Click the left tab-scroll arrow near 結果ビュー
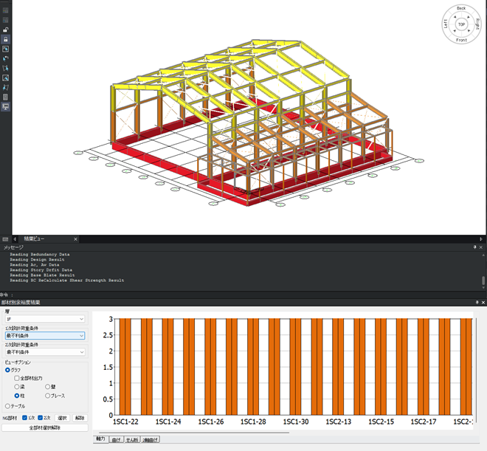Image resolution: width=487 pixels, height=451 pixels. [15, 239]
